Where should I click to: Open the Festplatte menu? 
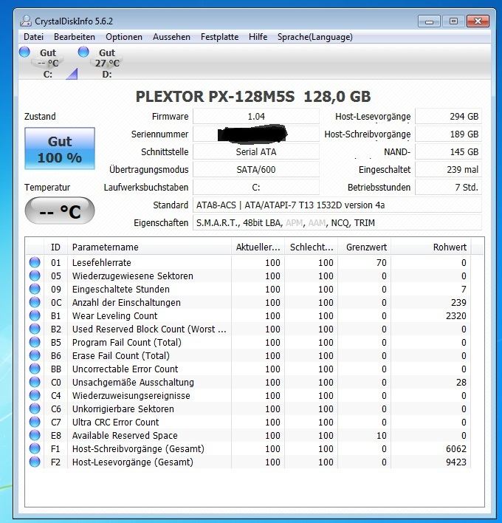219,37
